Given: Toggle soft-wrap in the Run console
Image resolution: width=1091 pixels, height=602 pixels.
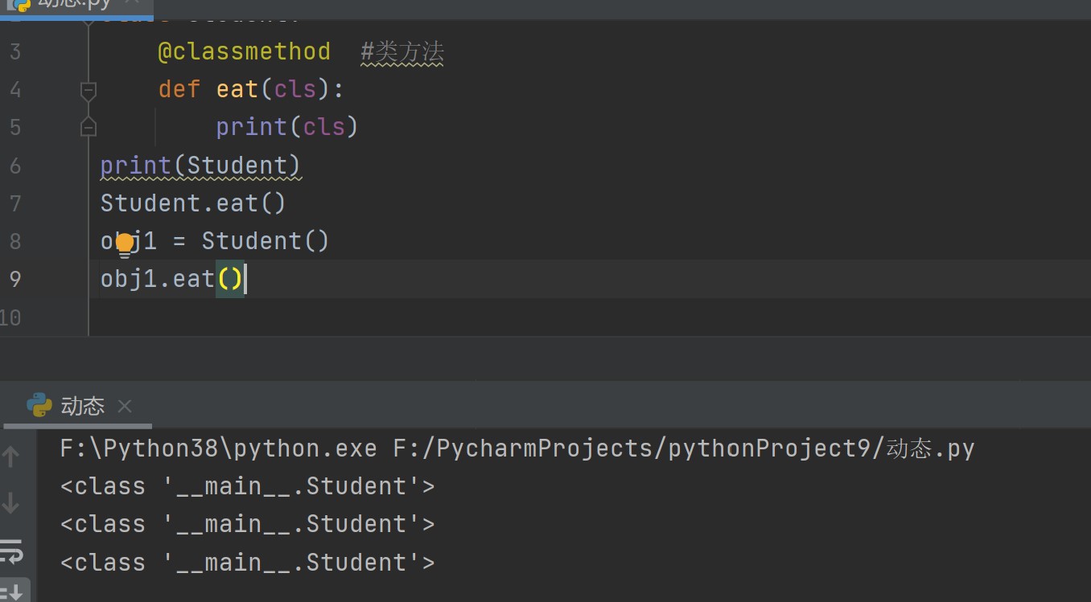Looking at the screenshot, I should pos(11,551).
